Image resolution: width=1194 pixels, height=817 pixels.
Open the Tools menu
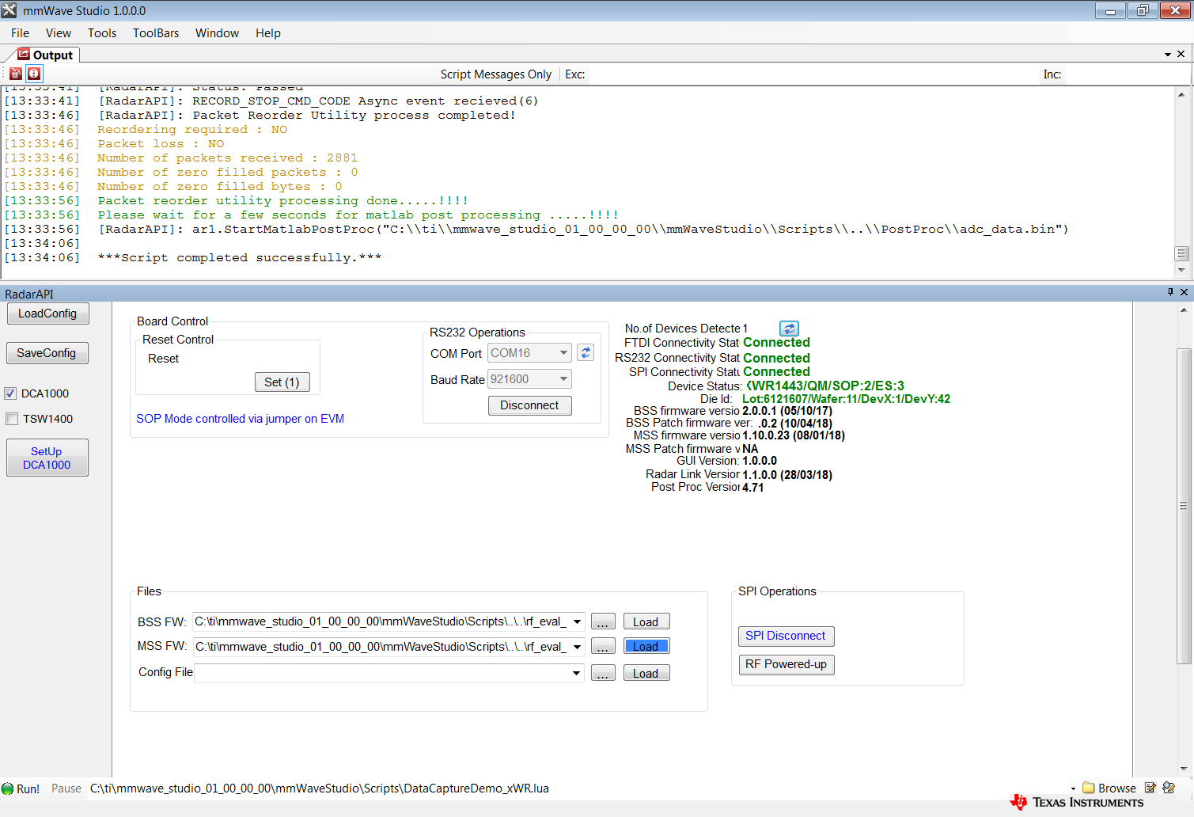click(102, 33)
